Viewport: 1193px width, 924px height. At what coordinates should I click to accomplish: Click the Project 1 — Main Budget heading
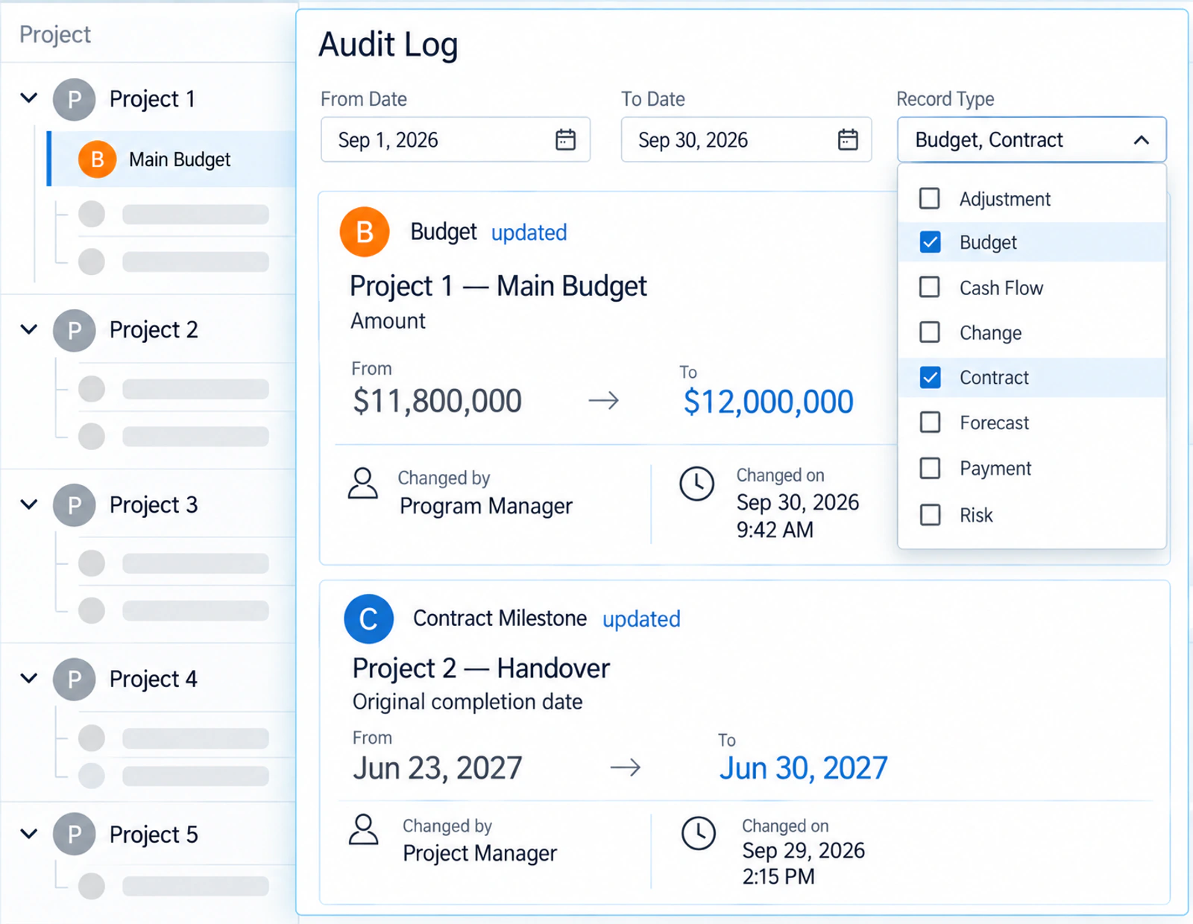click(498, 286)
